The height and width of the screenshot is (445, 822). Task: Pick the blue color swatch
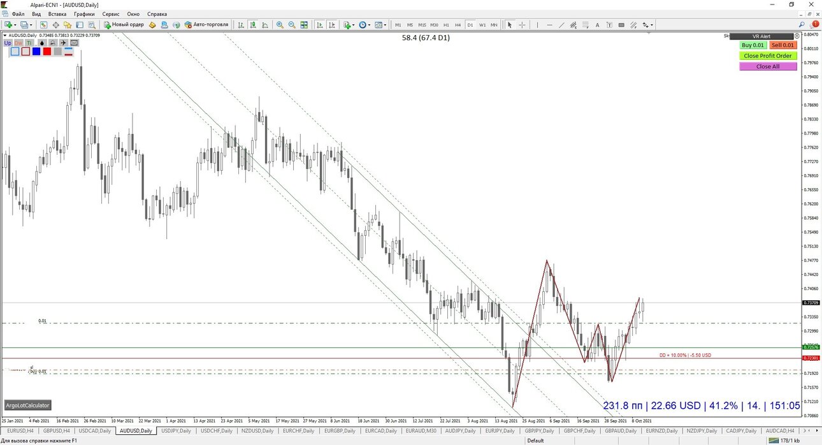click(36, 51)
